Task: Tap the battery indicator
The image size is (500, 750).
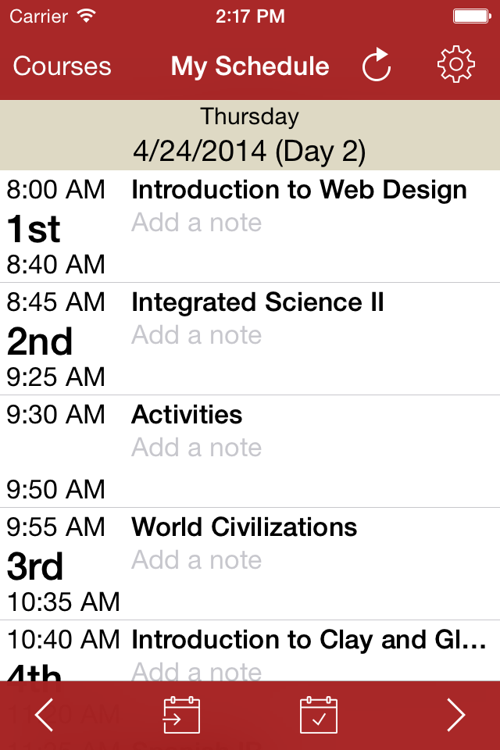Action: [x=472, y=14]
